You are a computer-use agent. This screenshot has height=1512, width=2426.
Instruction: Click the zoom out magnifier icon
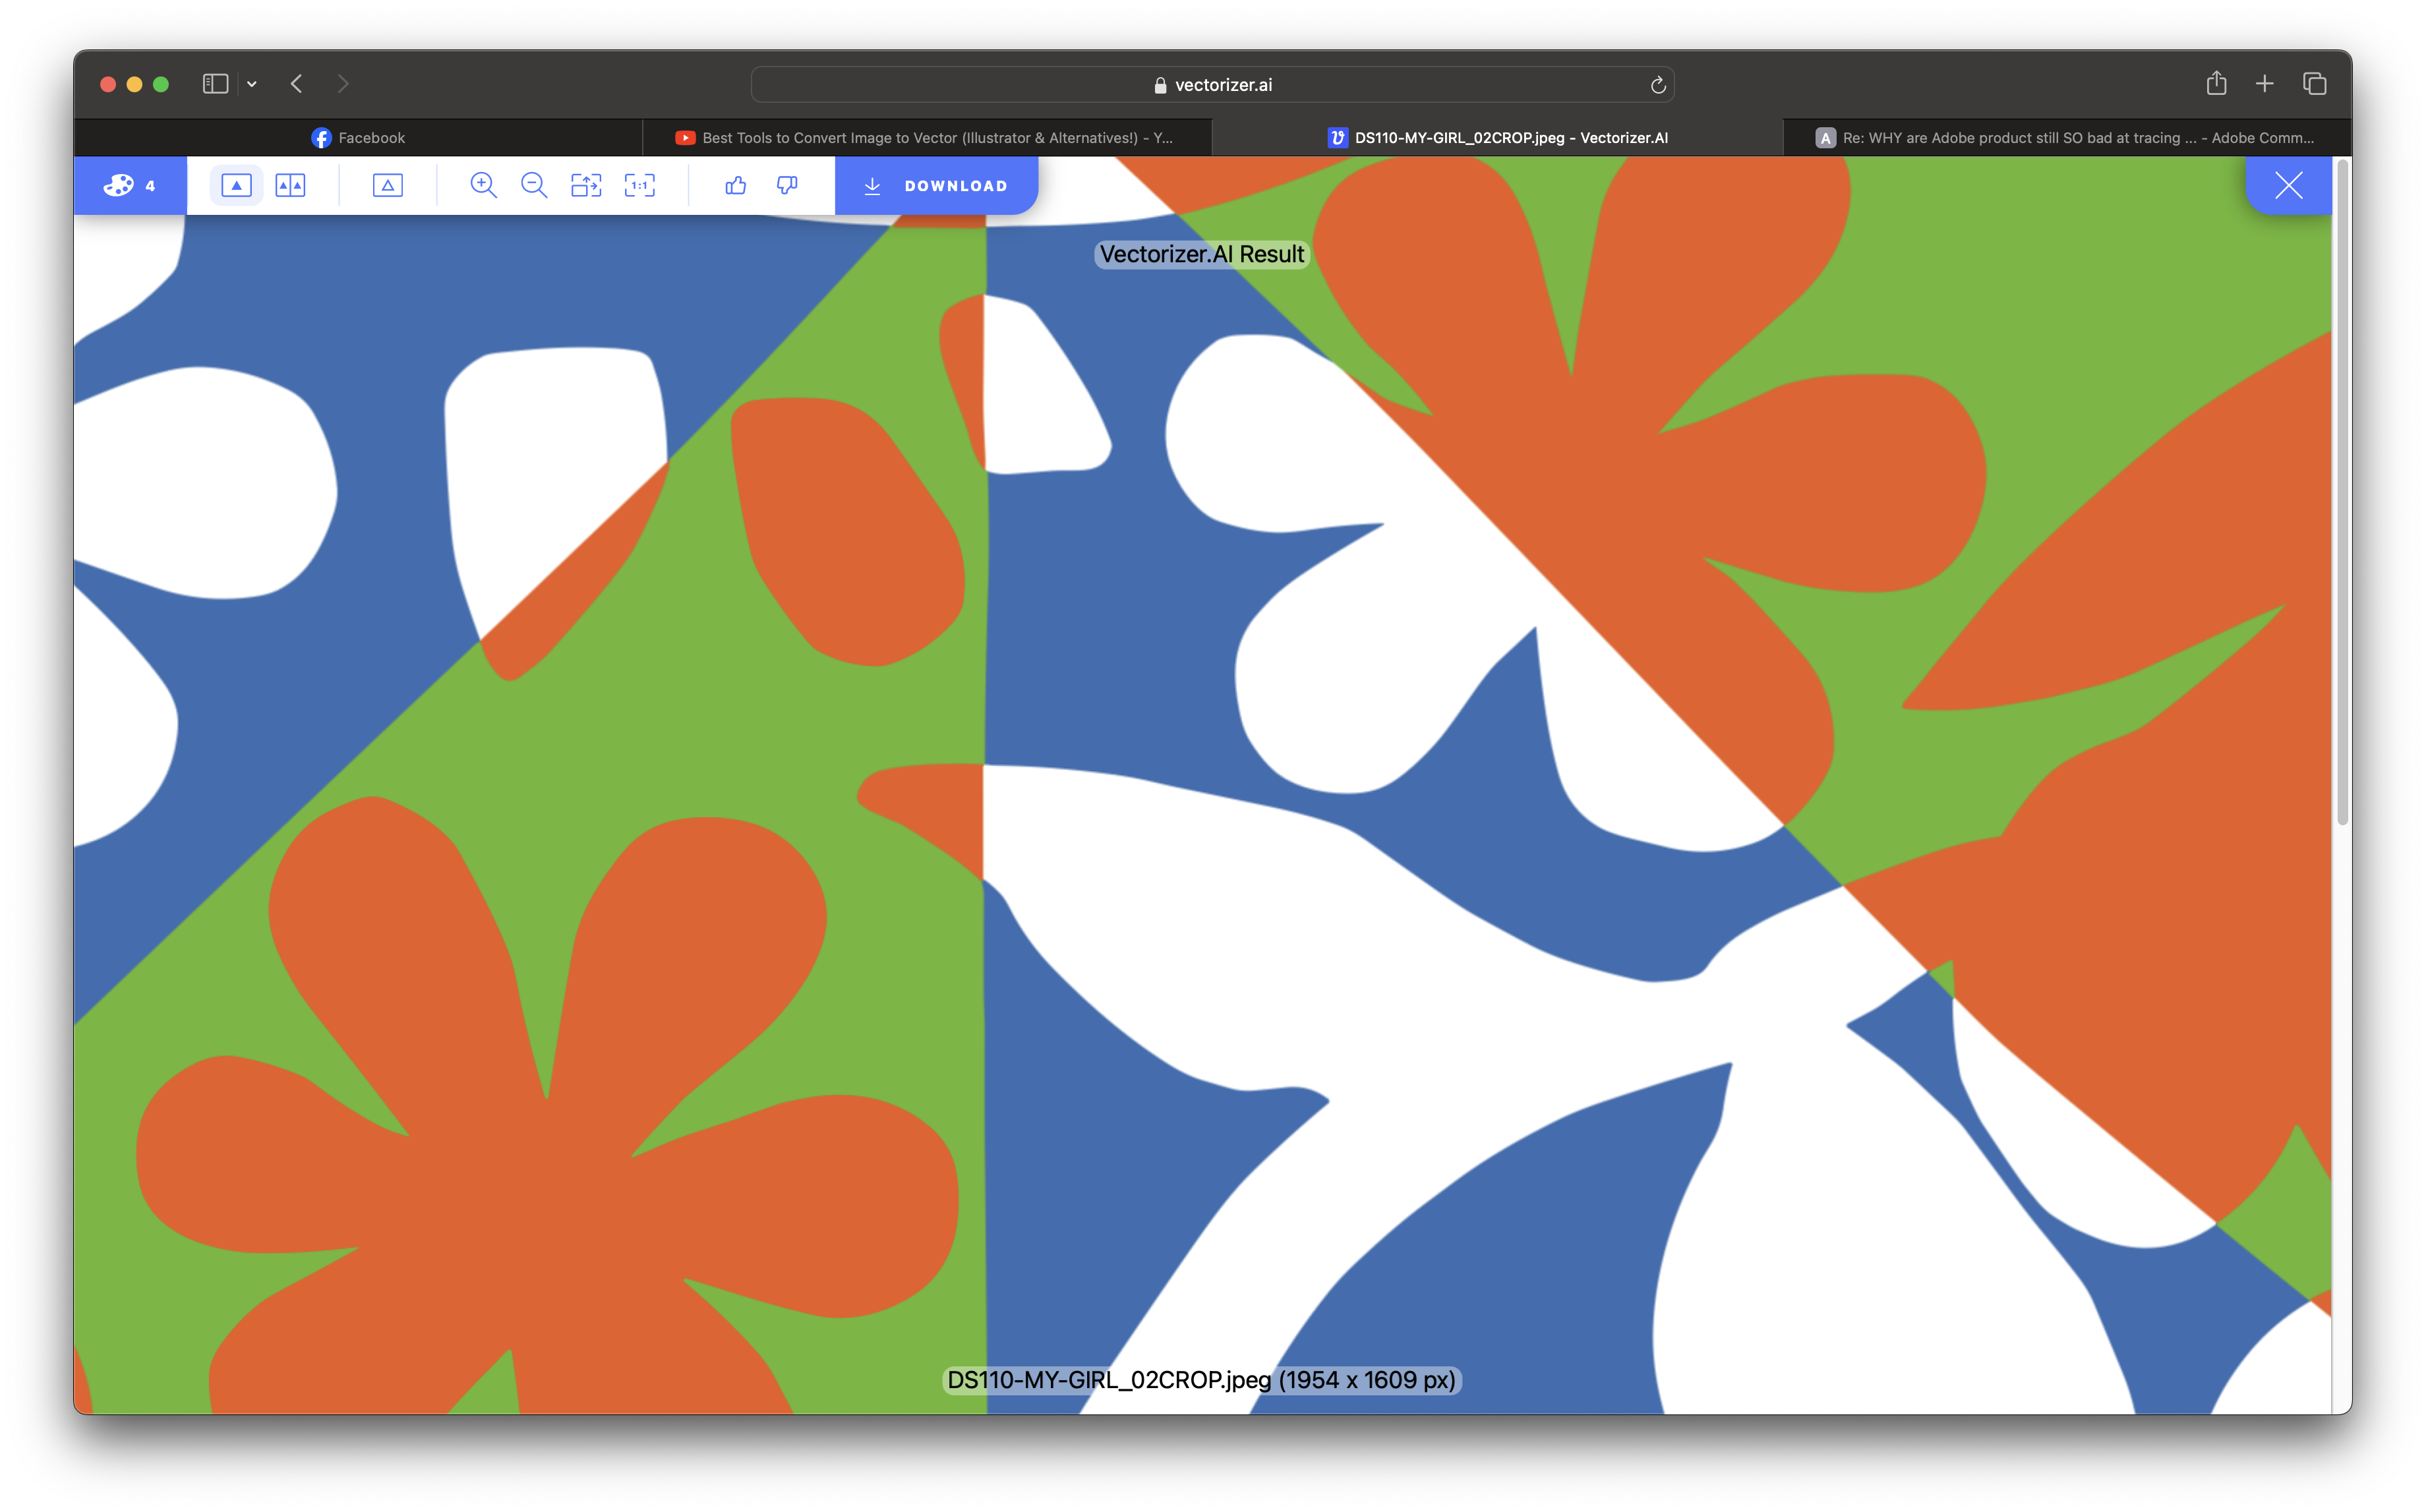(x=534, y=185)
